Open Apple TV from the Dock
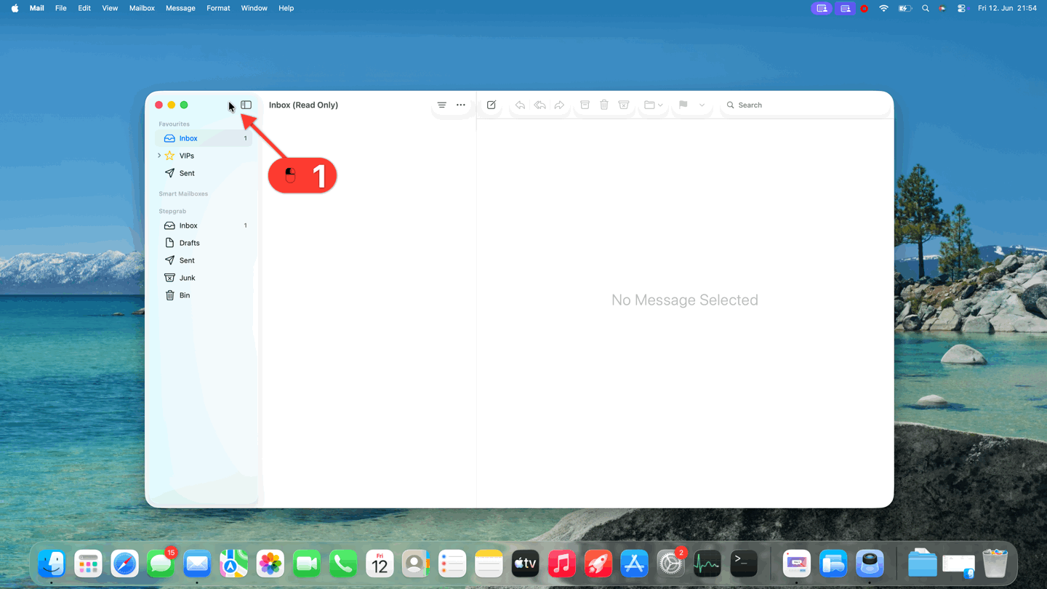Screen dimensions: 1047x589 pos(525,564)
